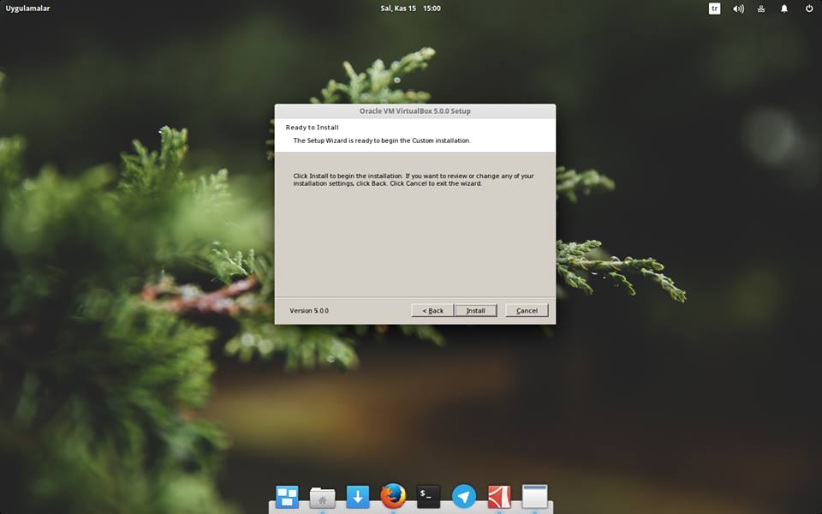The image size is (822, 514).
Task: Open the red document app dock icon
Action: [499, 496]
